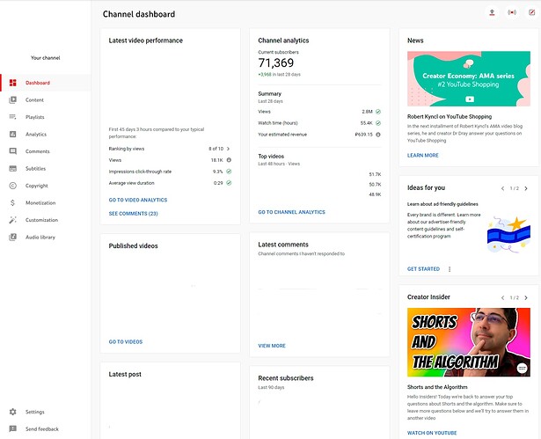
Task: Click top video row showing 48.9K
Action: [x=319, y=194]
